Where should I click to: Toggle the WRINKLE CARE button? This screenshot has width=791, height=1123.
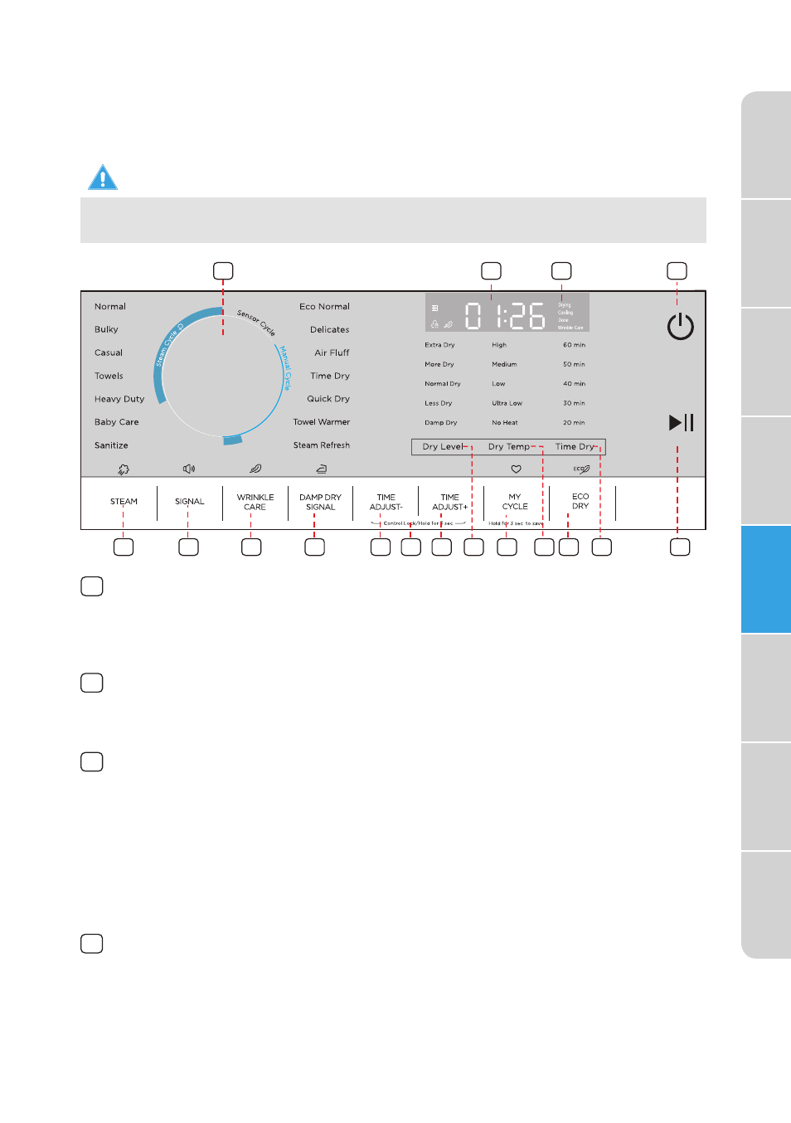[x=255, y=503]
